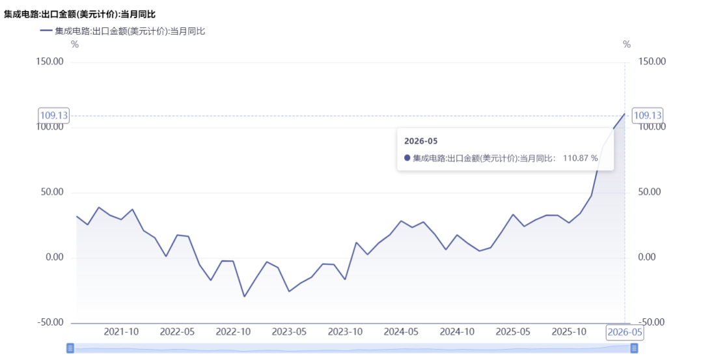
Task: Click the right axis 0.00 label
Action: (x=648, y=257)
